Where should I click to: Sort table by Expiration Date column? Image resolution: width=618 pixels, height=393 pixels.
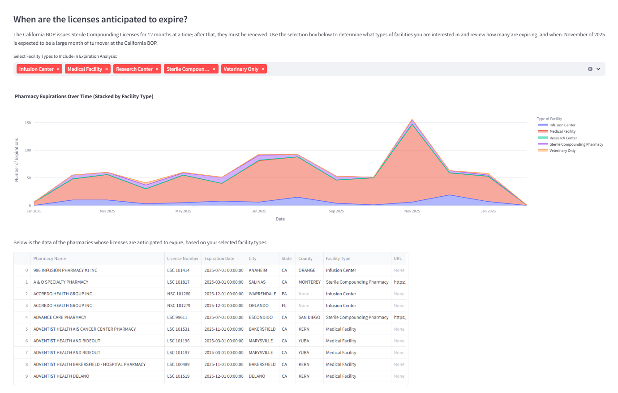point(219,259)
